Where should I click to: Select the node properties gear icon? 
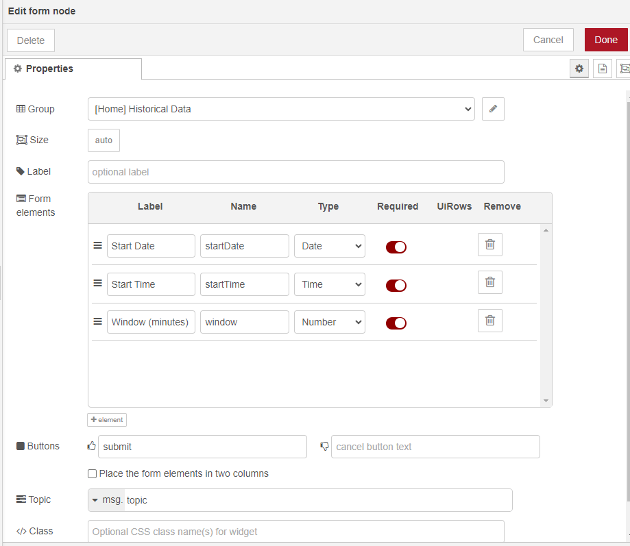click(x=579, y=69)
